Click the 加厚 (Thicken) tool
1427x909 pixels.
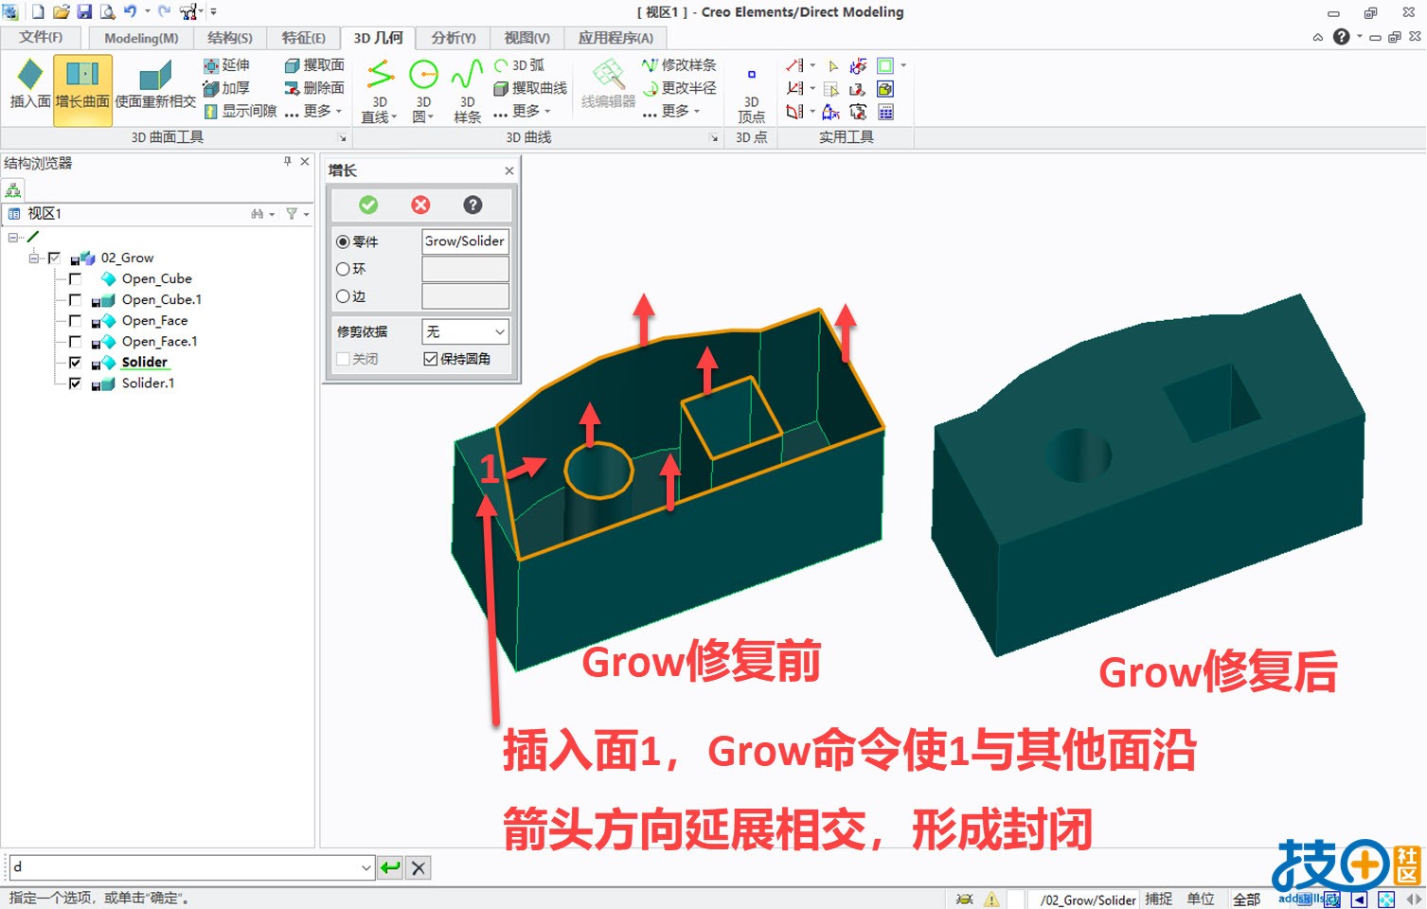pos(226,88)
